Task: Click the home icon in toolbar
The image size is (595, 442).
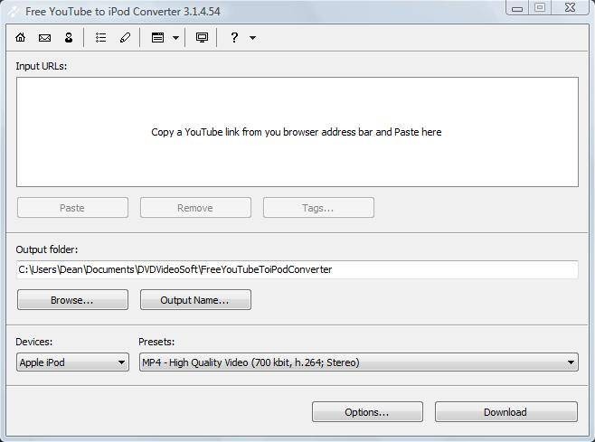Action: (x=21, y=37)
